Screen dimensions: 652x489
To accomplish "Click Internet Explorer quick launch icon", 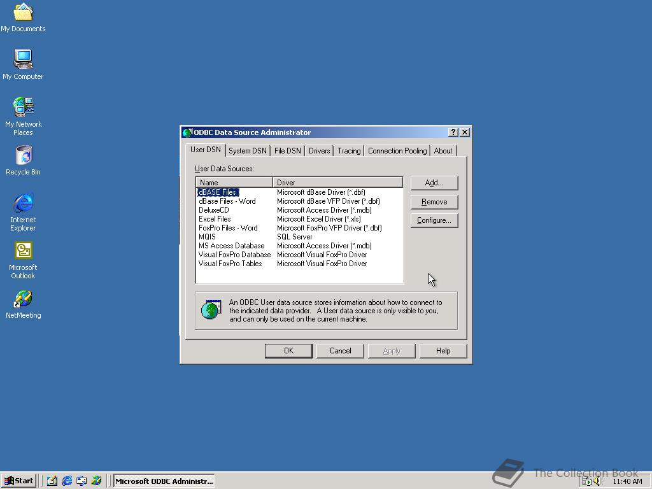I will tap(66, 481).
